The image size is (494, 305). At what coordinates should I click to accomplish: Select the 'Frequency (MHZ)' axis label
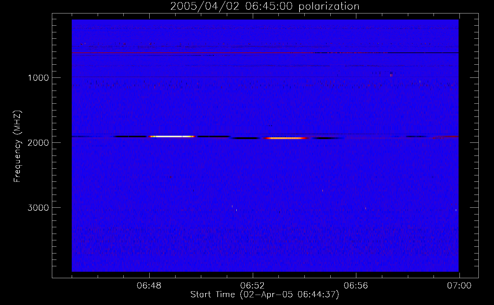coord(17,146)
